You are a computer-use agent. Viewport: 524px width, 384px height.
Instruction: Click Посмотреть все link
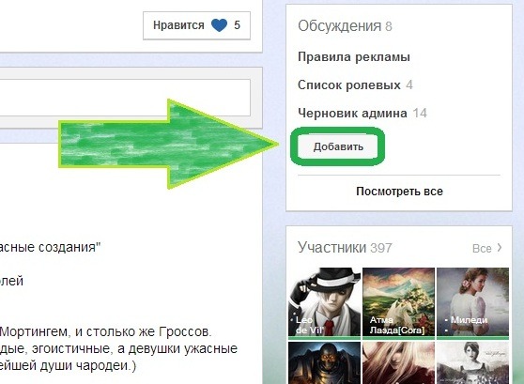click(x=399, y=192)
